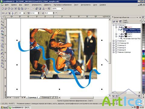Screen dimensions: 145x109
Task: Expand the Страница 5 tree node
Action: 114,48
